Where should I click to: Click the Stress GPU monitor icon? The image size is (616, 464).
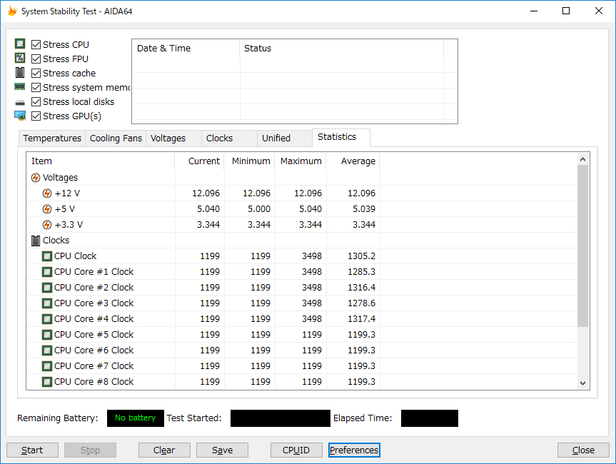[x=20, y=116]
